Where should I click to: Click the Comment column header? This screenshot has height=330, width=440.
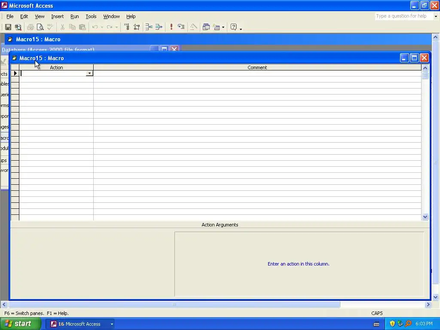coord(257,67)
